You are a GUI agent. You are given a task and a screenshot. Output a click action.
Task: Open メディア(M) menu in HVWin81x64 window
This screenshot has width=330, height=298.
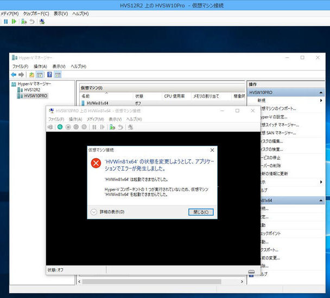96,119
